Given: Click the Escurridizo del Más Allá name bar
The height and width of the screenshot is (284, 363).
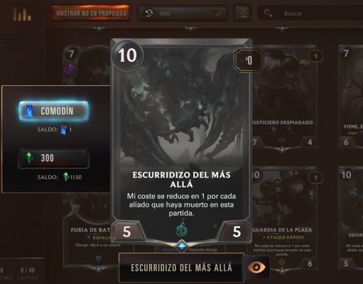Looking at the screenshot, I should point(181,268).
